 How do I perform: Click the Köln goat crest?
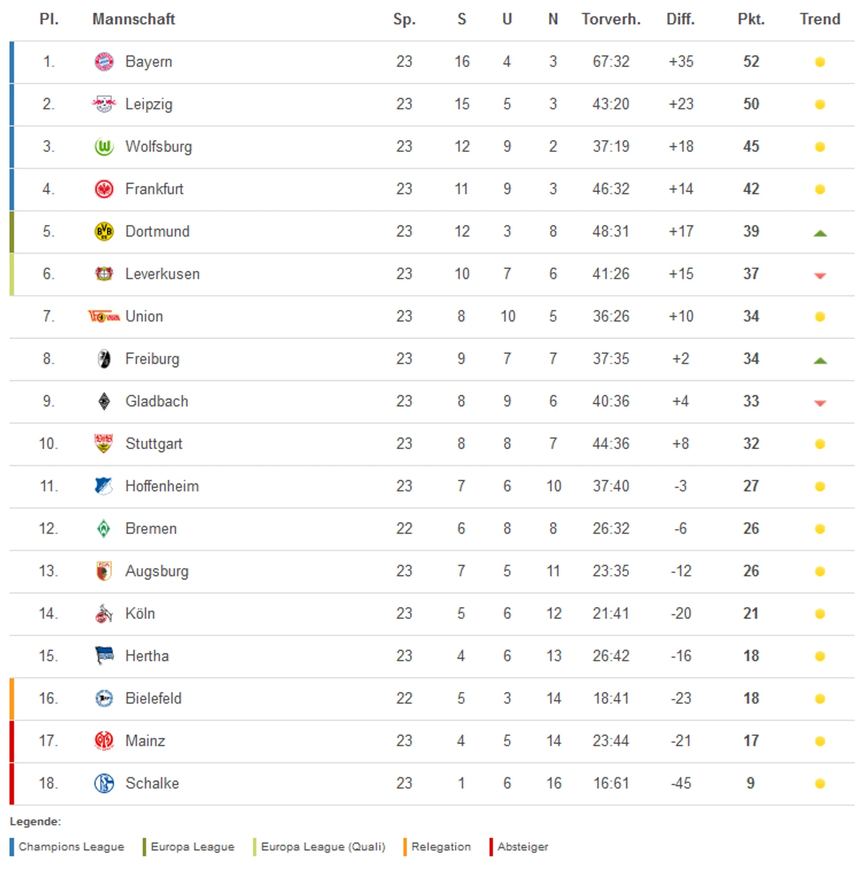pyautogui.click(x=104, y=613)
